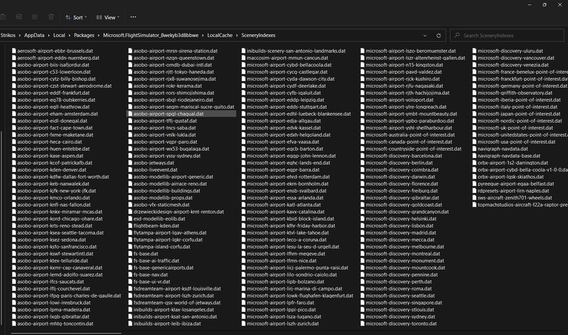Screen dimensions: 568x335
Task: Click file icon of asobo-airport-kden-denver.dat
Action: 14,169
